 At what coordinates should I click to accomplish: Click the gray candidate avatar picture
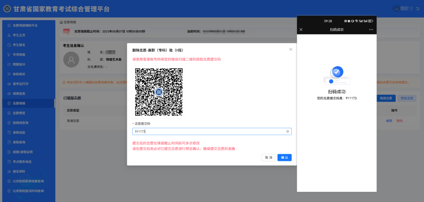pos(71,59)
